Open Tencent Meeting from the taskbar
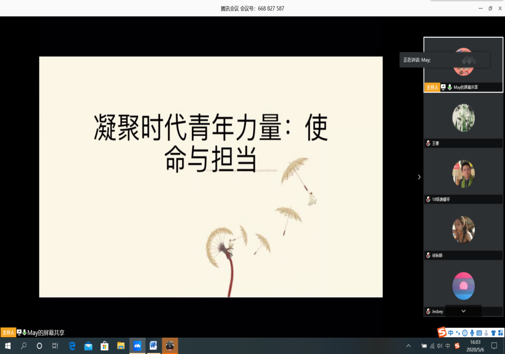Image resolution: width=505 pixels, height=354 pixels. 137,345
